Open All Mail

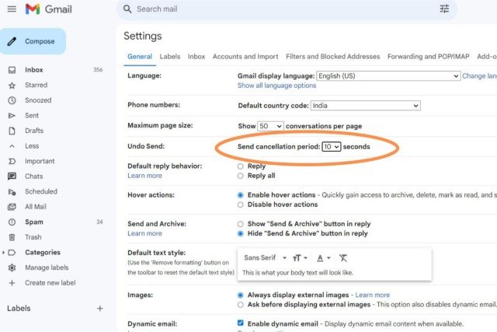(x=36, y=207)
